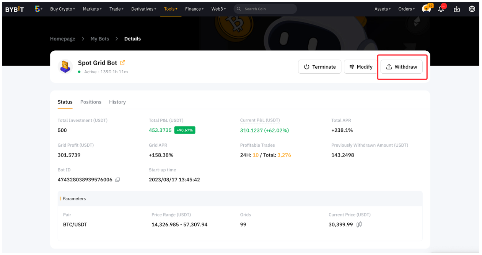Click the download app icon
This screenshot has height=255, width=482.
click(x=457, y=9)
